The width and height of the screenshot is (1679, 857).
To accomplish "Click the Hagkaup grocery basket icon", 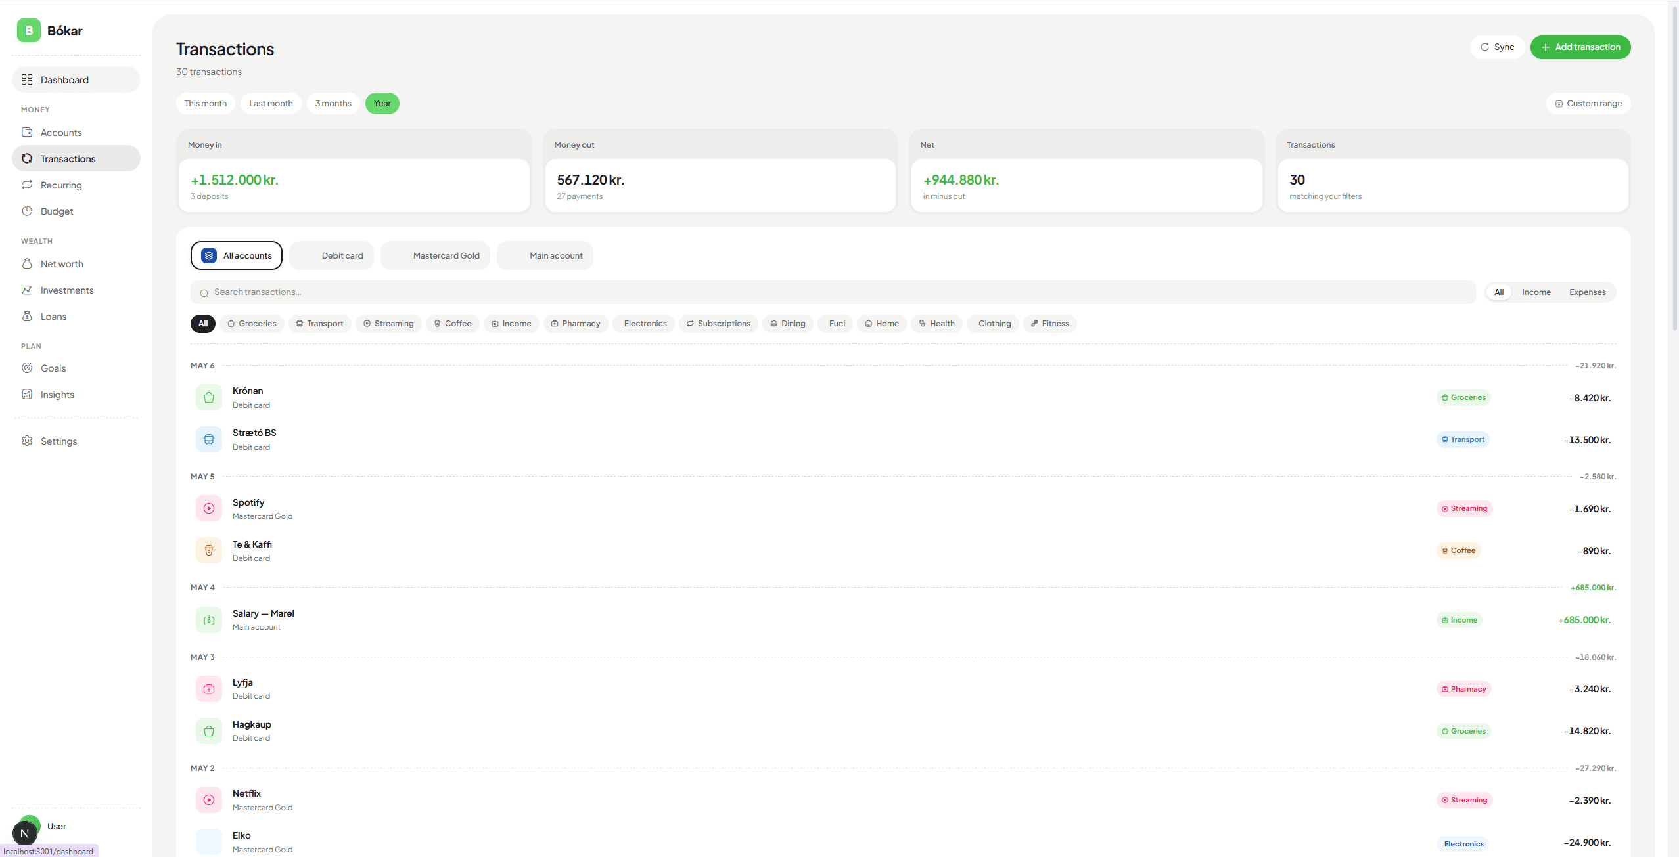I will [209, 731].
